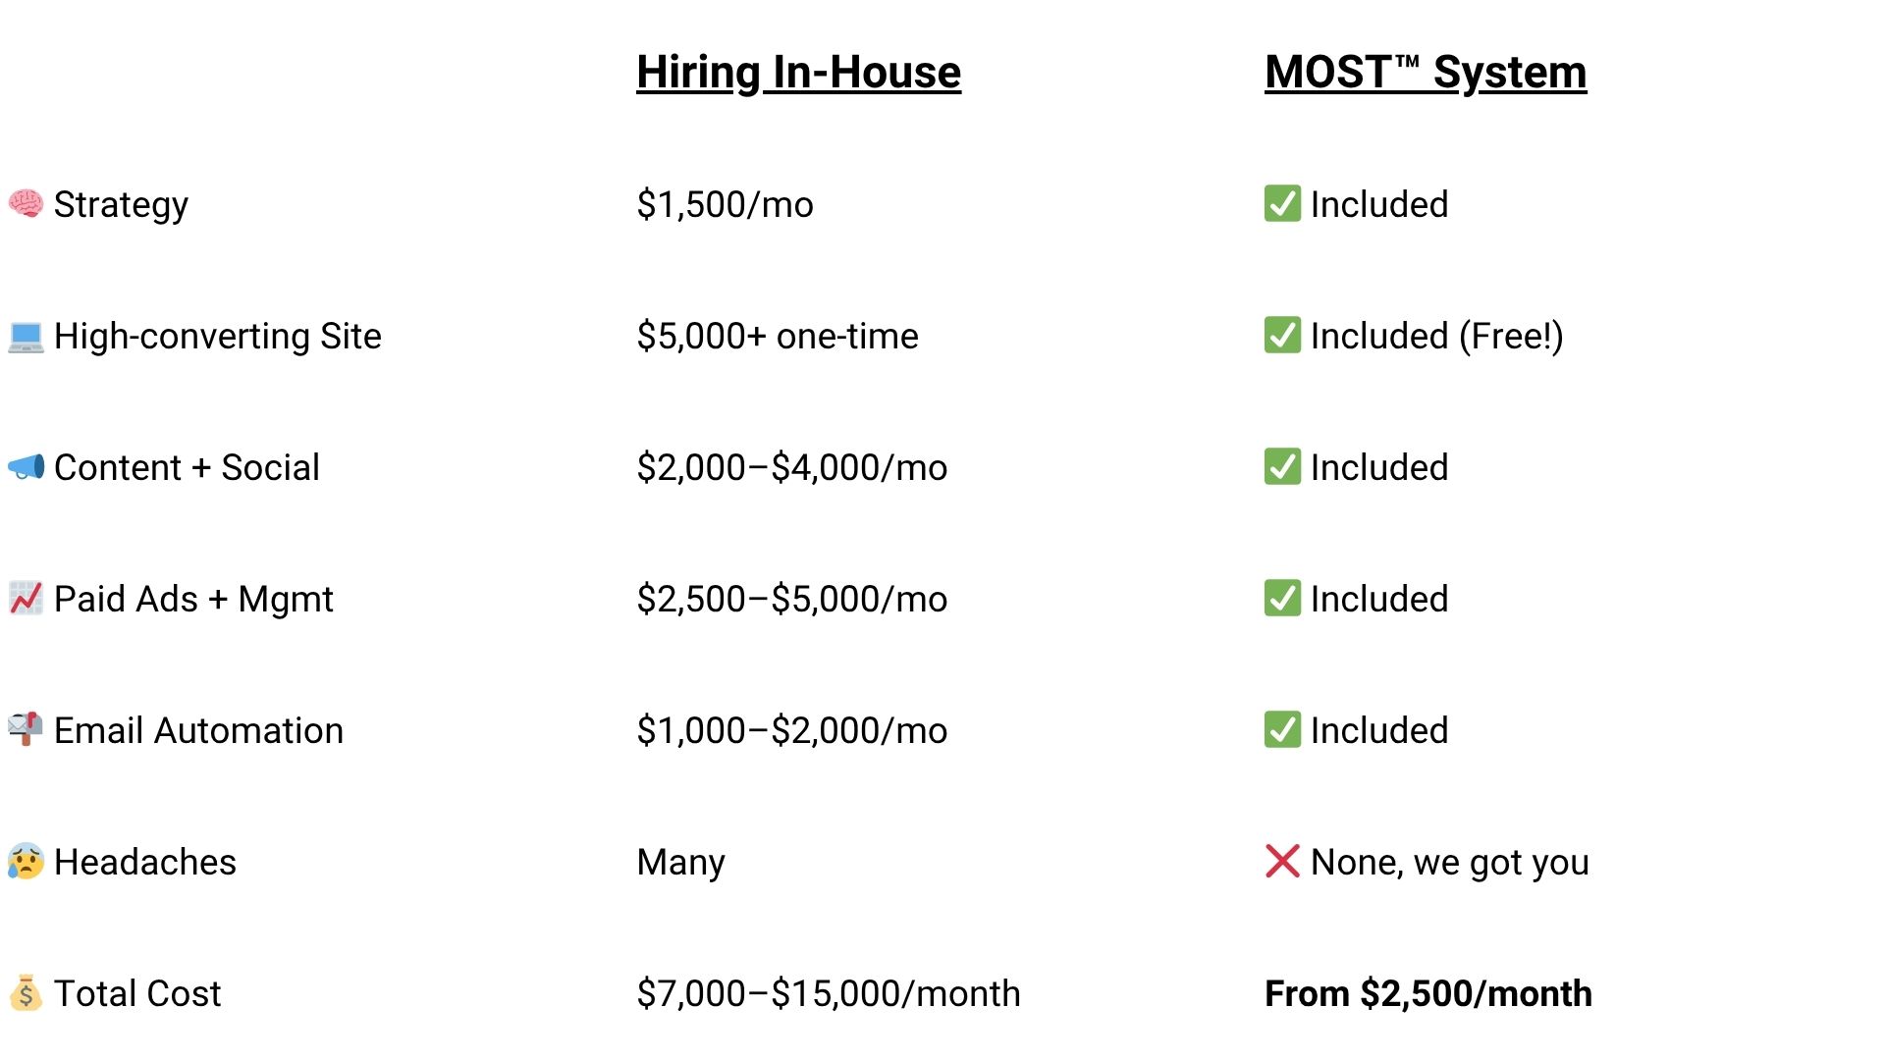Click the MOST System heading
The width and height of the screenshot is (1885, 1060).
tap(1426, 73)
